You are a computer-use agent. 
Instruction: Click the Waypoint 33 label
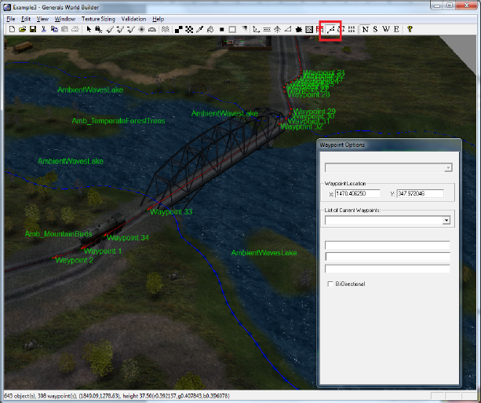tap(171, 211)
